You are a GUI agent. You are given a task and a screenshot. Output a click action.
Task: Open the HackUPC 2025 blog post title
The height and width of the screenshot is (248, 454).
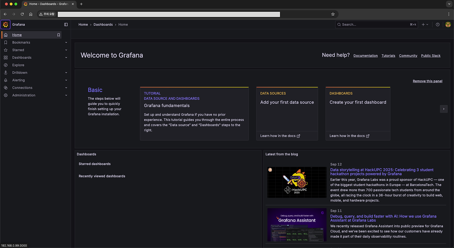coord(382,172)
